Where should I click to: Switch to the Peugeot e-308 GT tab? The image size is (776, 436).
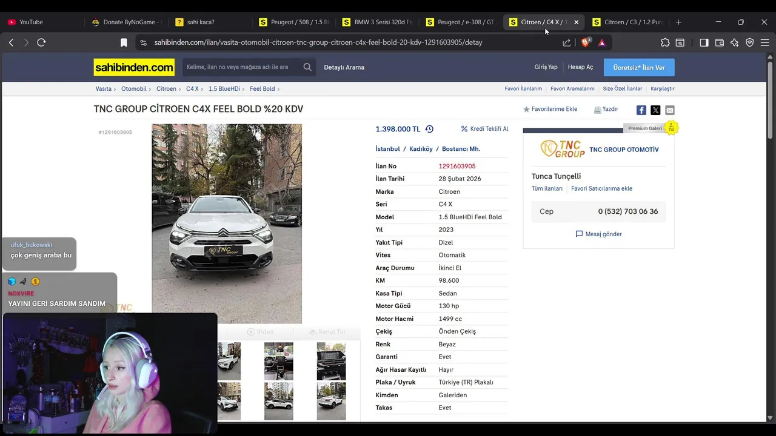click(461, 22)
